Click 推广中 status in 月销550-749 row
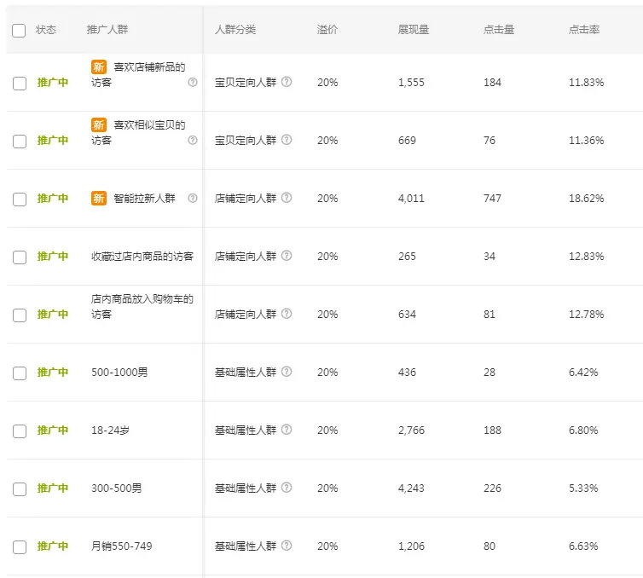 (53, 546)
